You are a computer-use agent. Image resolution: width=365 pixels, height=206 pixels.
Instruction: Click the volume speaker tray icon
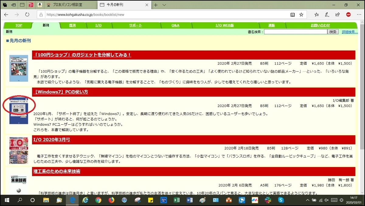pos(326,200)
